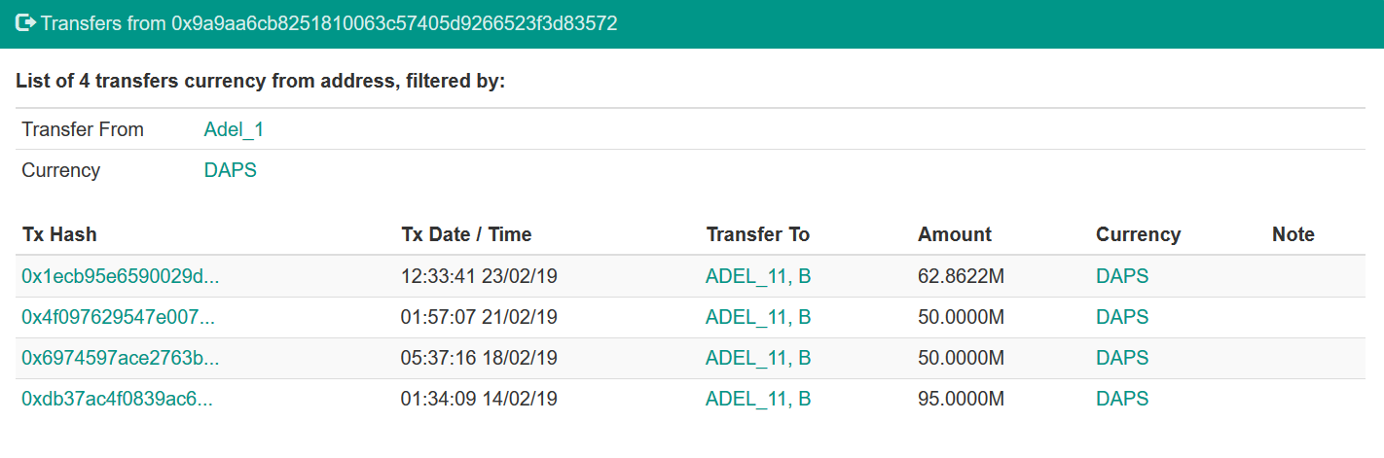Open ADEL_11, B recipient for 18/02/19 transfer
This screenshot has width=1384, height=458.
(758, 358)
